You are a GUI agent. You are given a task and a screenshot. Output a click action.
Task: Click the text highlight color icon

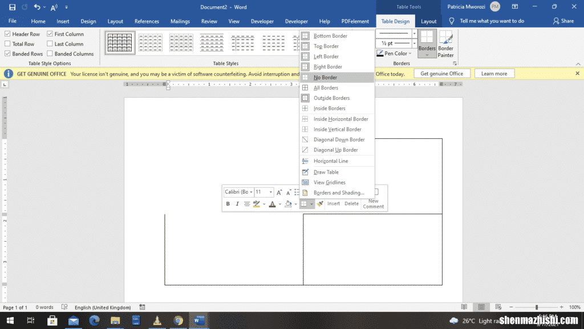[256, 204]
